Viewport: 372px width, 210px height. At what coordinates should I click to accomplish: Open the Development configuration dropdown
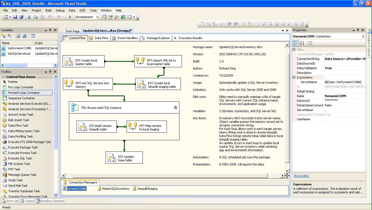click(x=97, y=17)
